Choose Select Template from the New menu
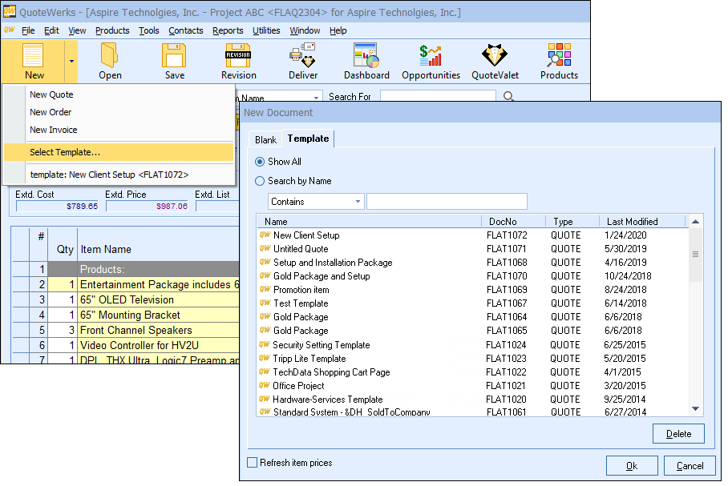This screenshot has height=486, width=728. tap(65, 152)
